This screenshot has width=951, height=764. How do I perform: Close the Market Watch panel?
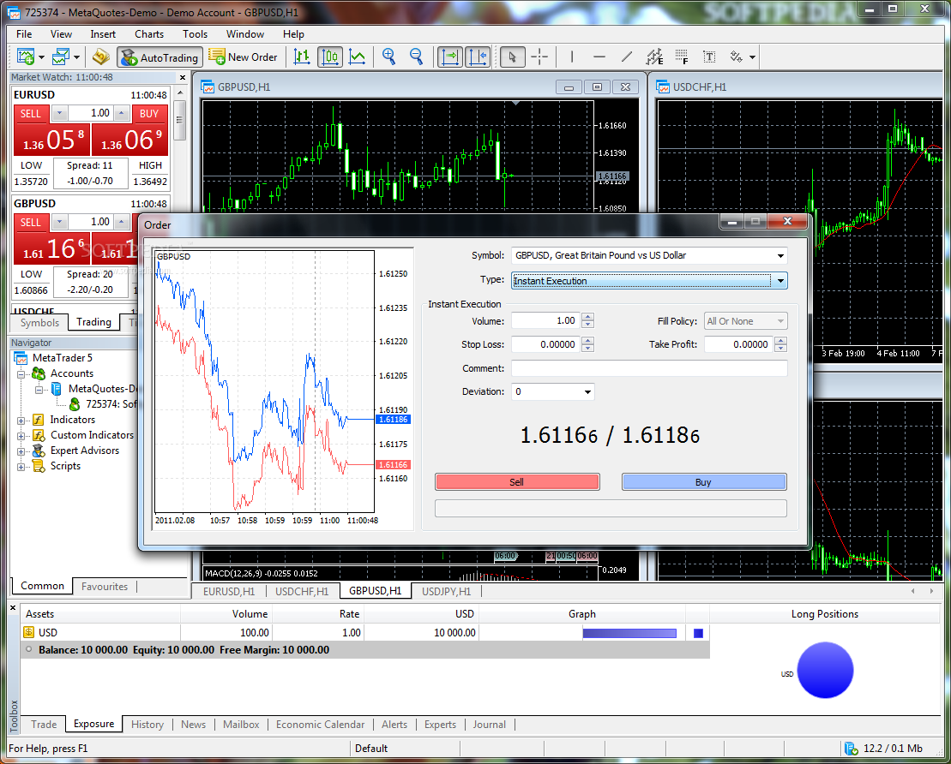[183, 78]
